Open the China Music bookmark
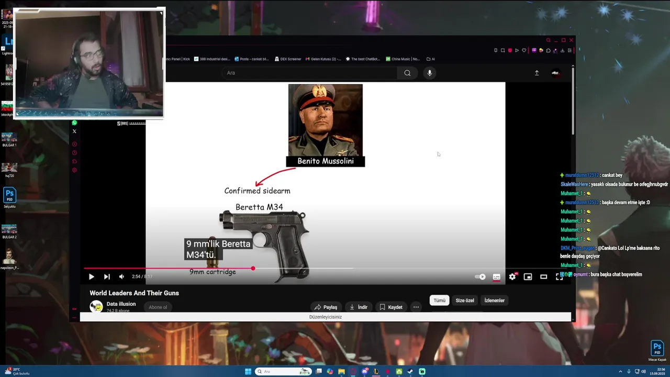 (x=404, y=59)
